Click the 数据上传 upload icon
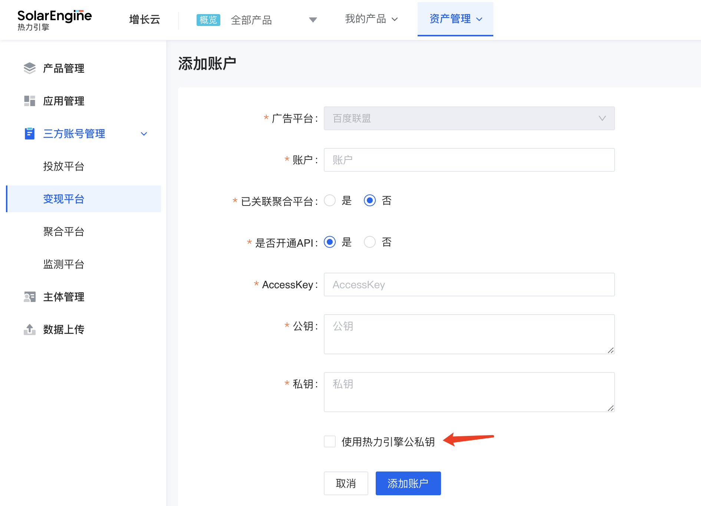 (x=30, y=329)
